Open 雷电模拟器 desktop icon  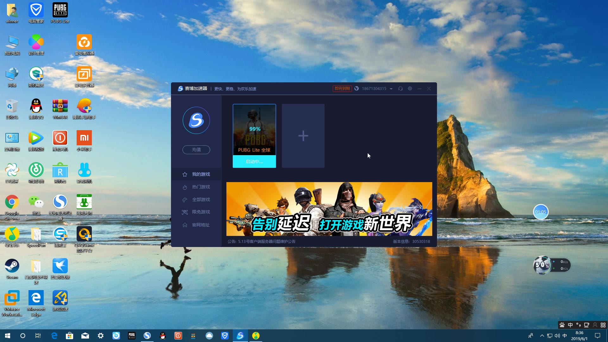coord(84,45)
